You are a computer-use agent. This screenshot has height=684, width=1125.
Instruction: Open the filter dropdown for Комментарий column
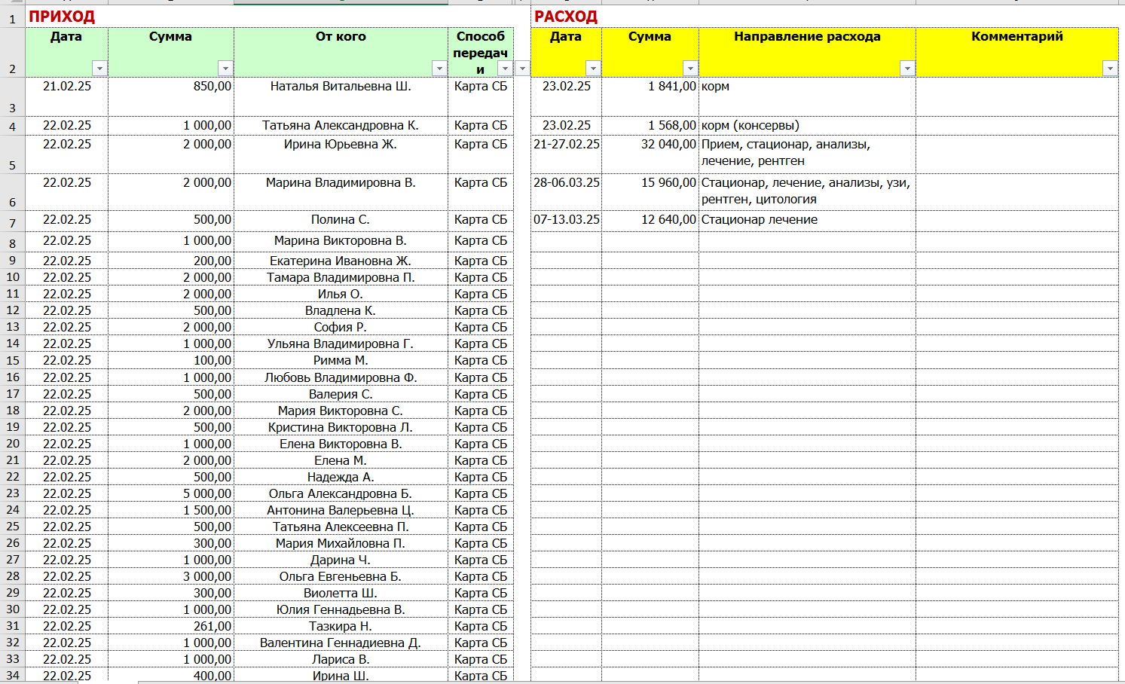point(1110,69)
